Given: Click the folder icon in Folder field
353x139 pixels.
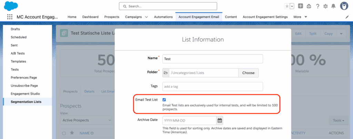Looking at the screenshot, I should point(166,73).
